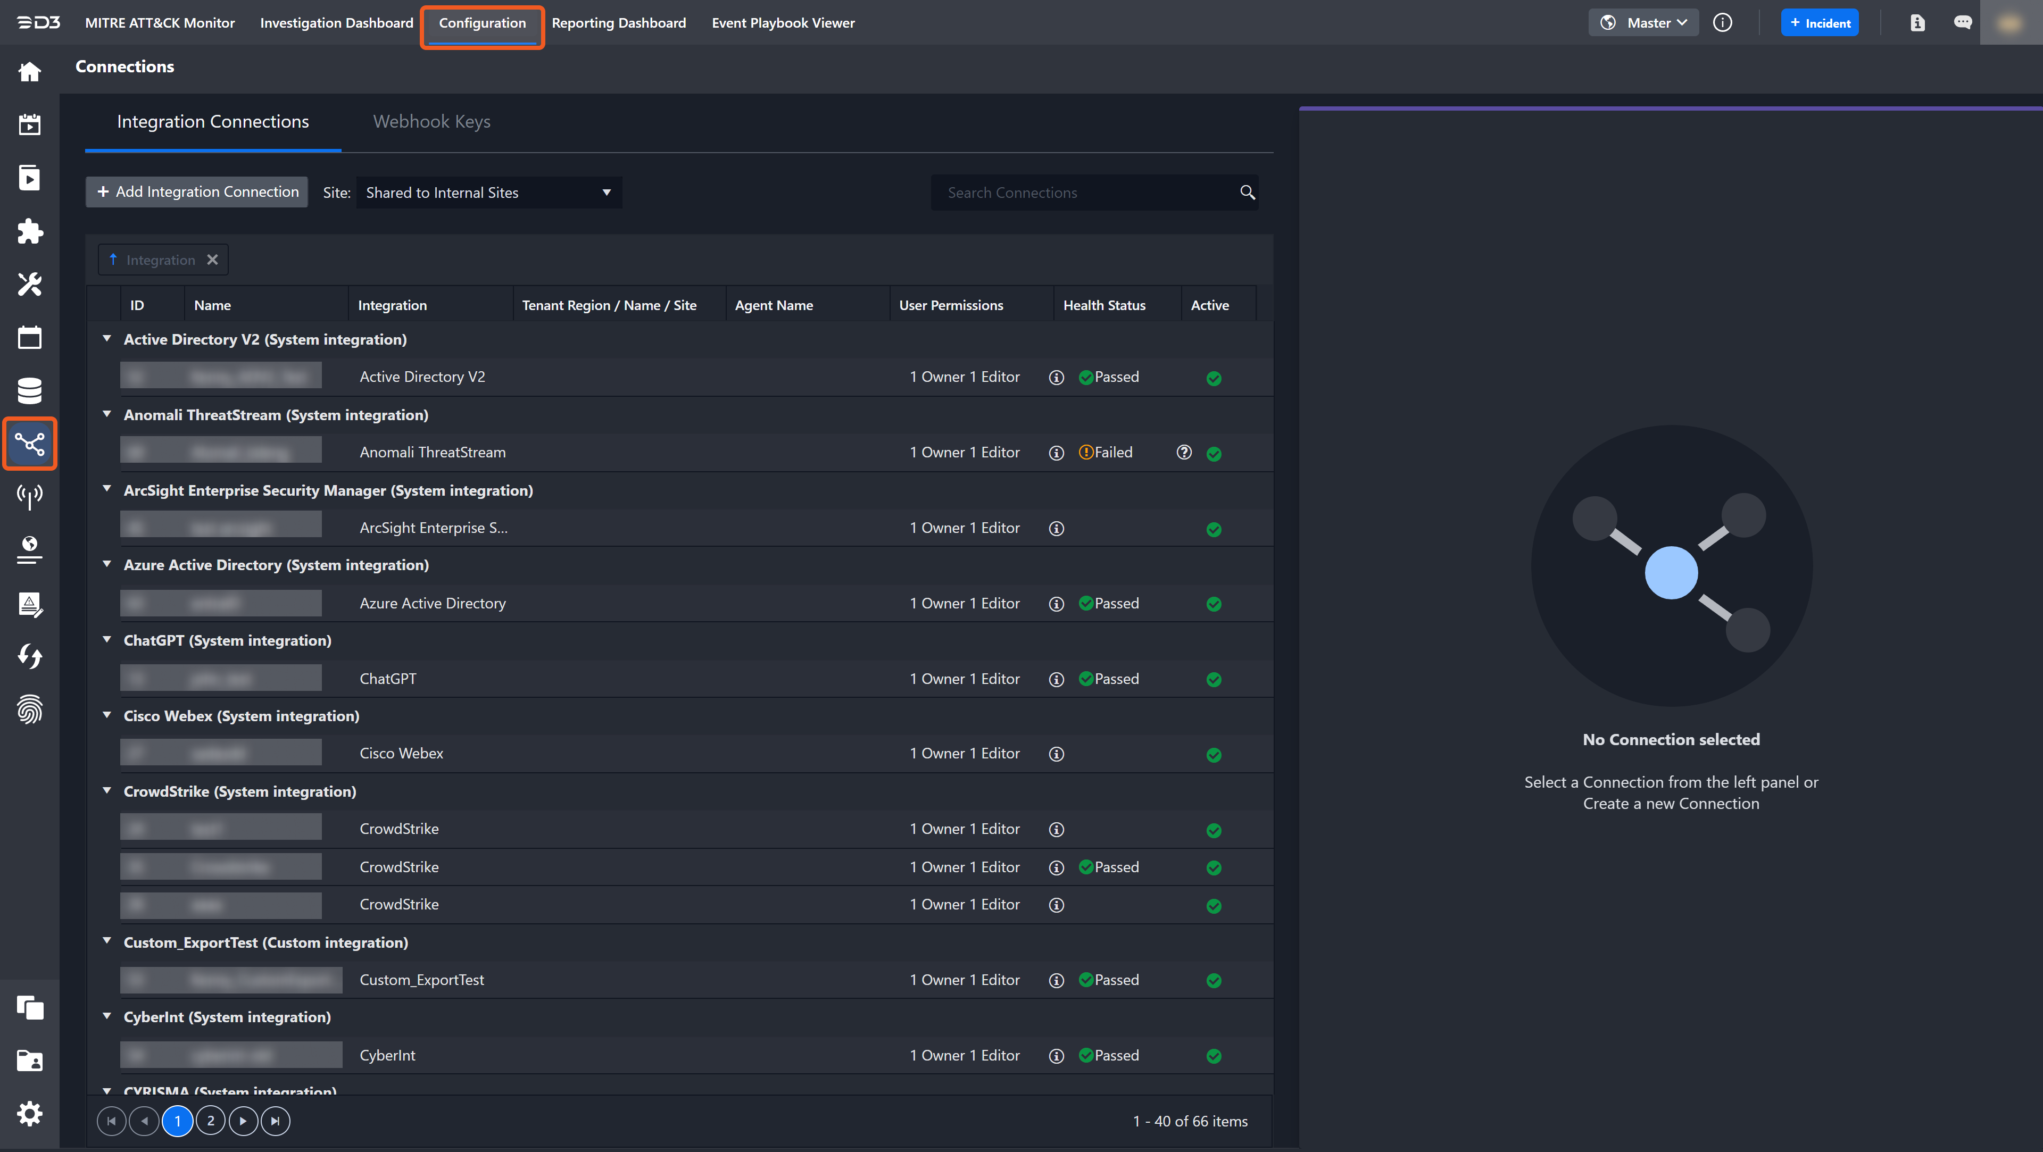The height and width of the screenshot is (1152, 2043).
Task: Open the Reporting Dashboard menu
Action: point(619,23)
